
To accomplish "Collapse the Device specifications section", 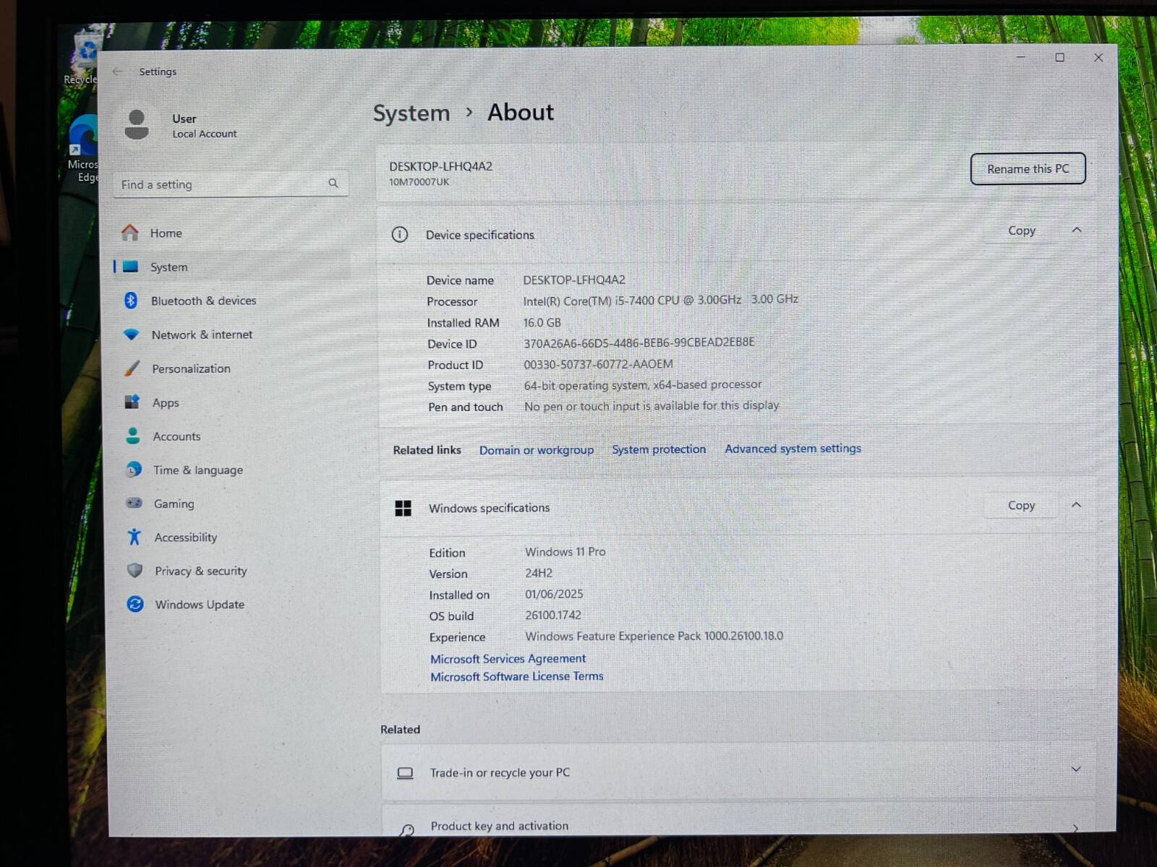I will click(x=1076, y=230).
